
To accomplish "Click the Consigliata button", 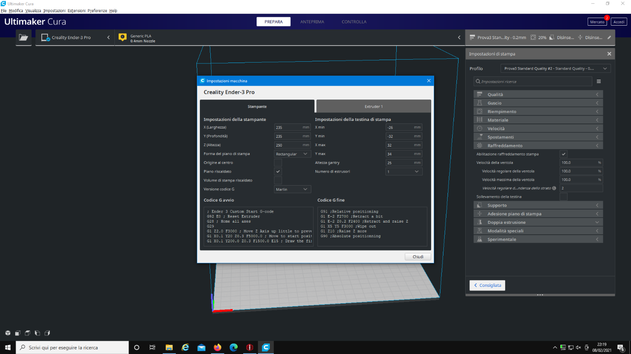I will pyautogui.click(x=487, y=285).
